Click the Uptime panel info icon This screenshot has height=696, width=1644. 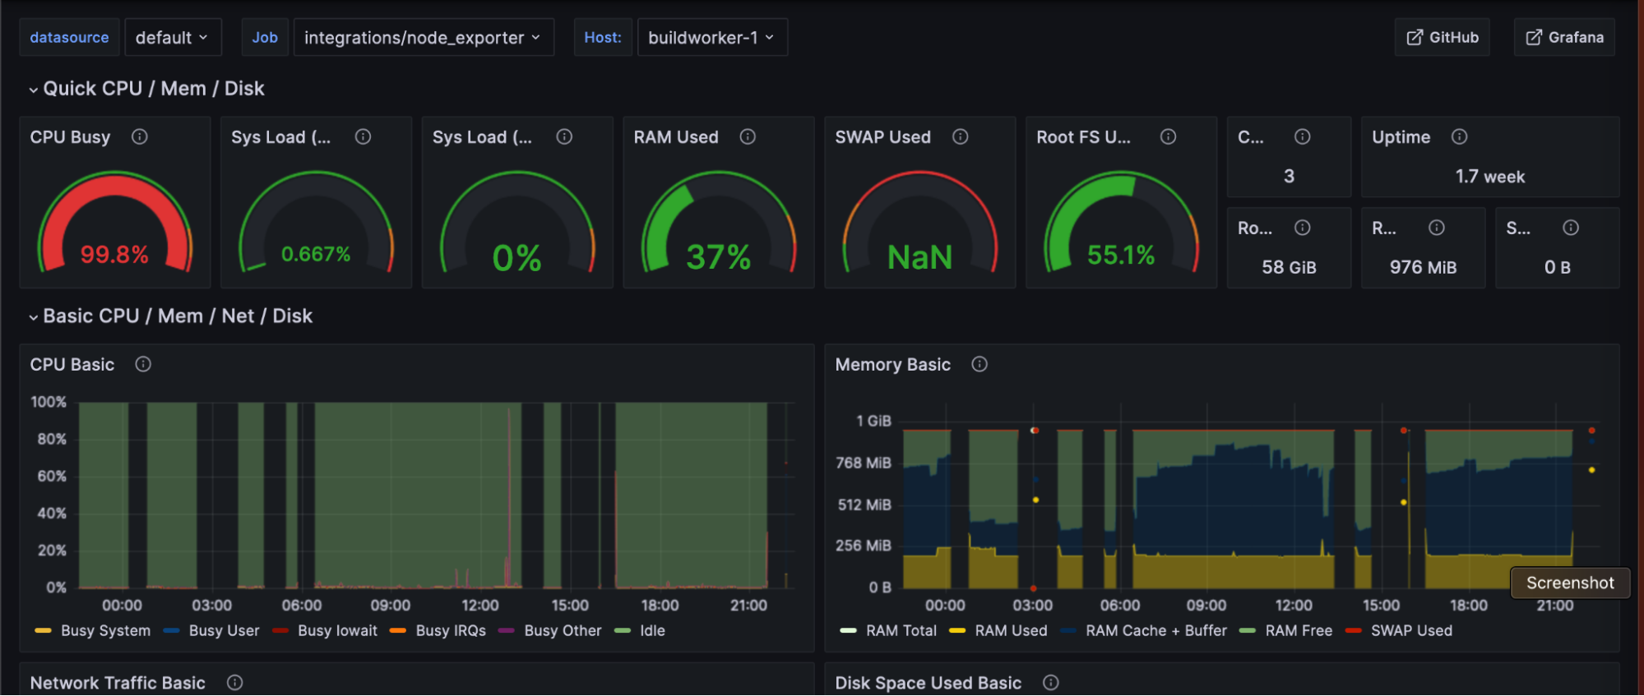[1459, 136]
